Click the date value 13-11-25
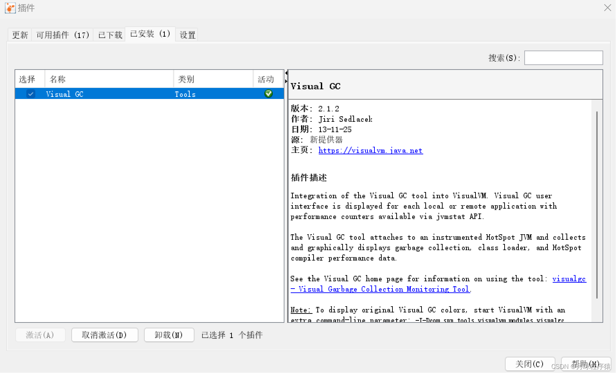The height and width of the screenshot is (373, 616). (x=335, y=129)
